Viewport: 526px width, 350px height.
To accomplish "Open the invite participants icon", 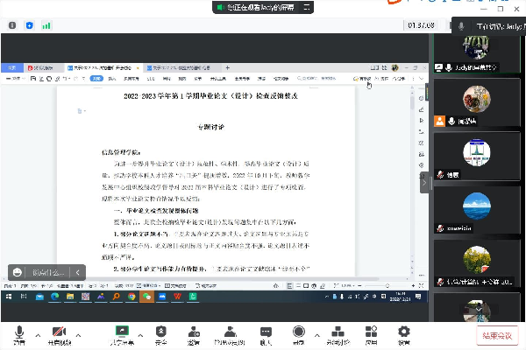I will click(x=193, y=332).
